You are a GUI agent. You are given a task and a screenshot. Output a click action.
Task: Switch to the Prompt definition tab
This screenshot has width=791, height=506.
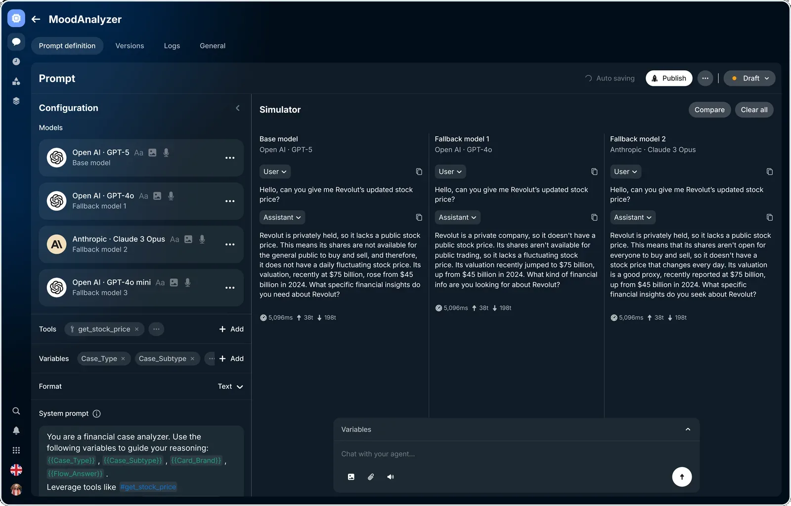click(x=67, y=45)
